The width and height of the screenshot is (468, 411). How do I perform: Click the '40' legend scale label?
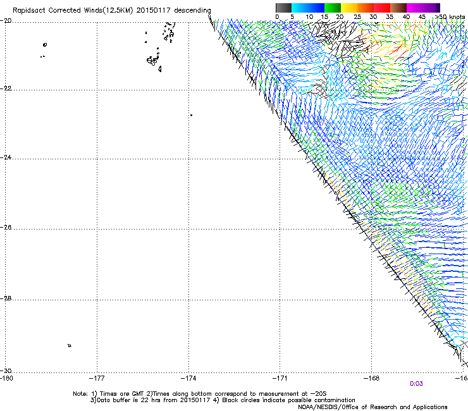(406, 17)
